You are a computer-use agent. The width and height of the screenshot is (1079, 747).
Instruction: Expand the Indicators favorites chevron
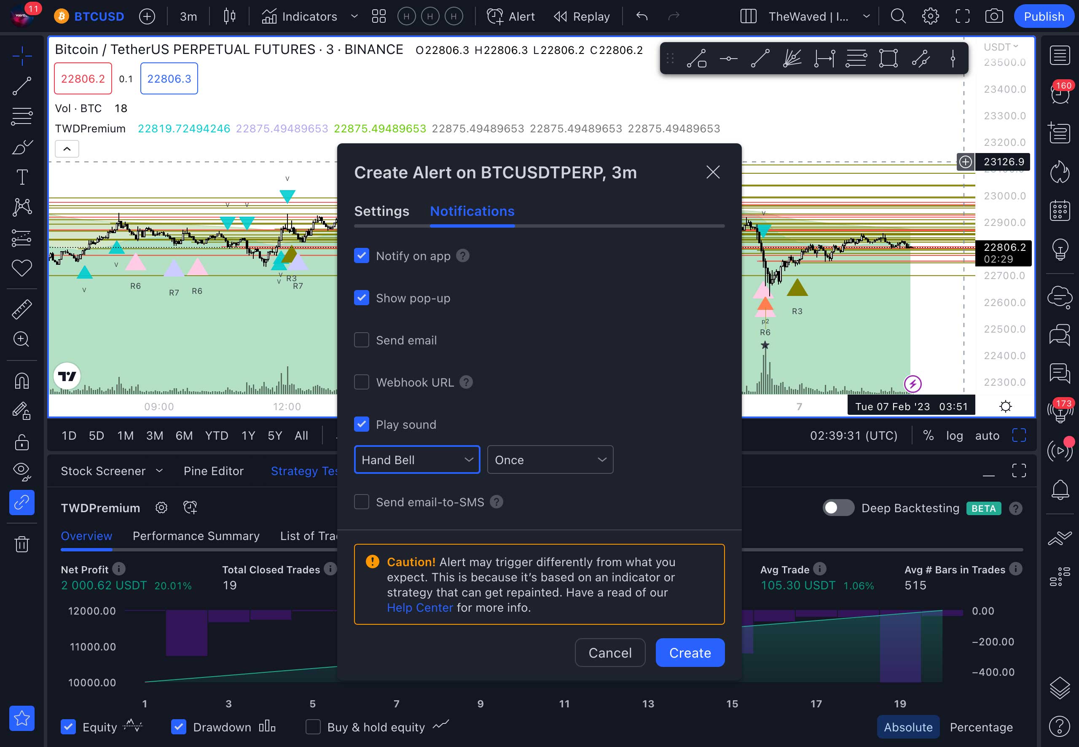[x=354, y=16]
